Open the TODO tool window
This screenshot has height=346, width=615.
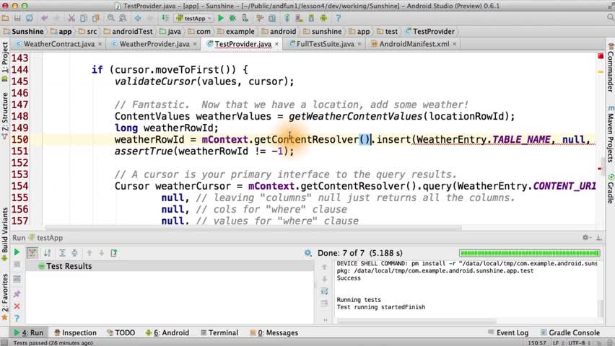pyautogui.click(x=121, y=332)
